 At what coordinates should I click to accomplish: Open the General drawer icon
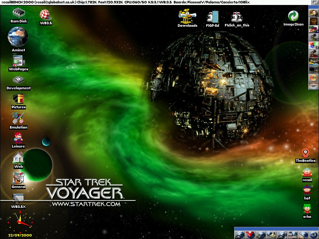click(x=18, y=178)
